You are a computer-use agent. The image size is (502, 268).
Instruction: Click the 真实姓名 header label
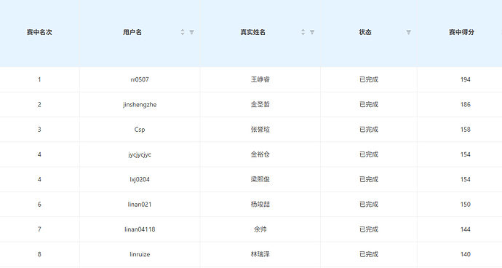(253, 32)
